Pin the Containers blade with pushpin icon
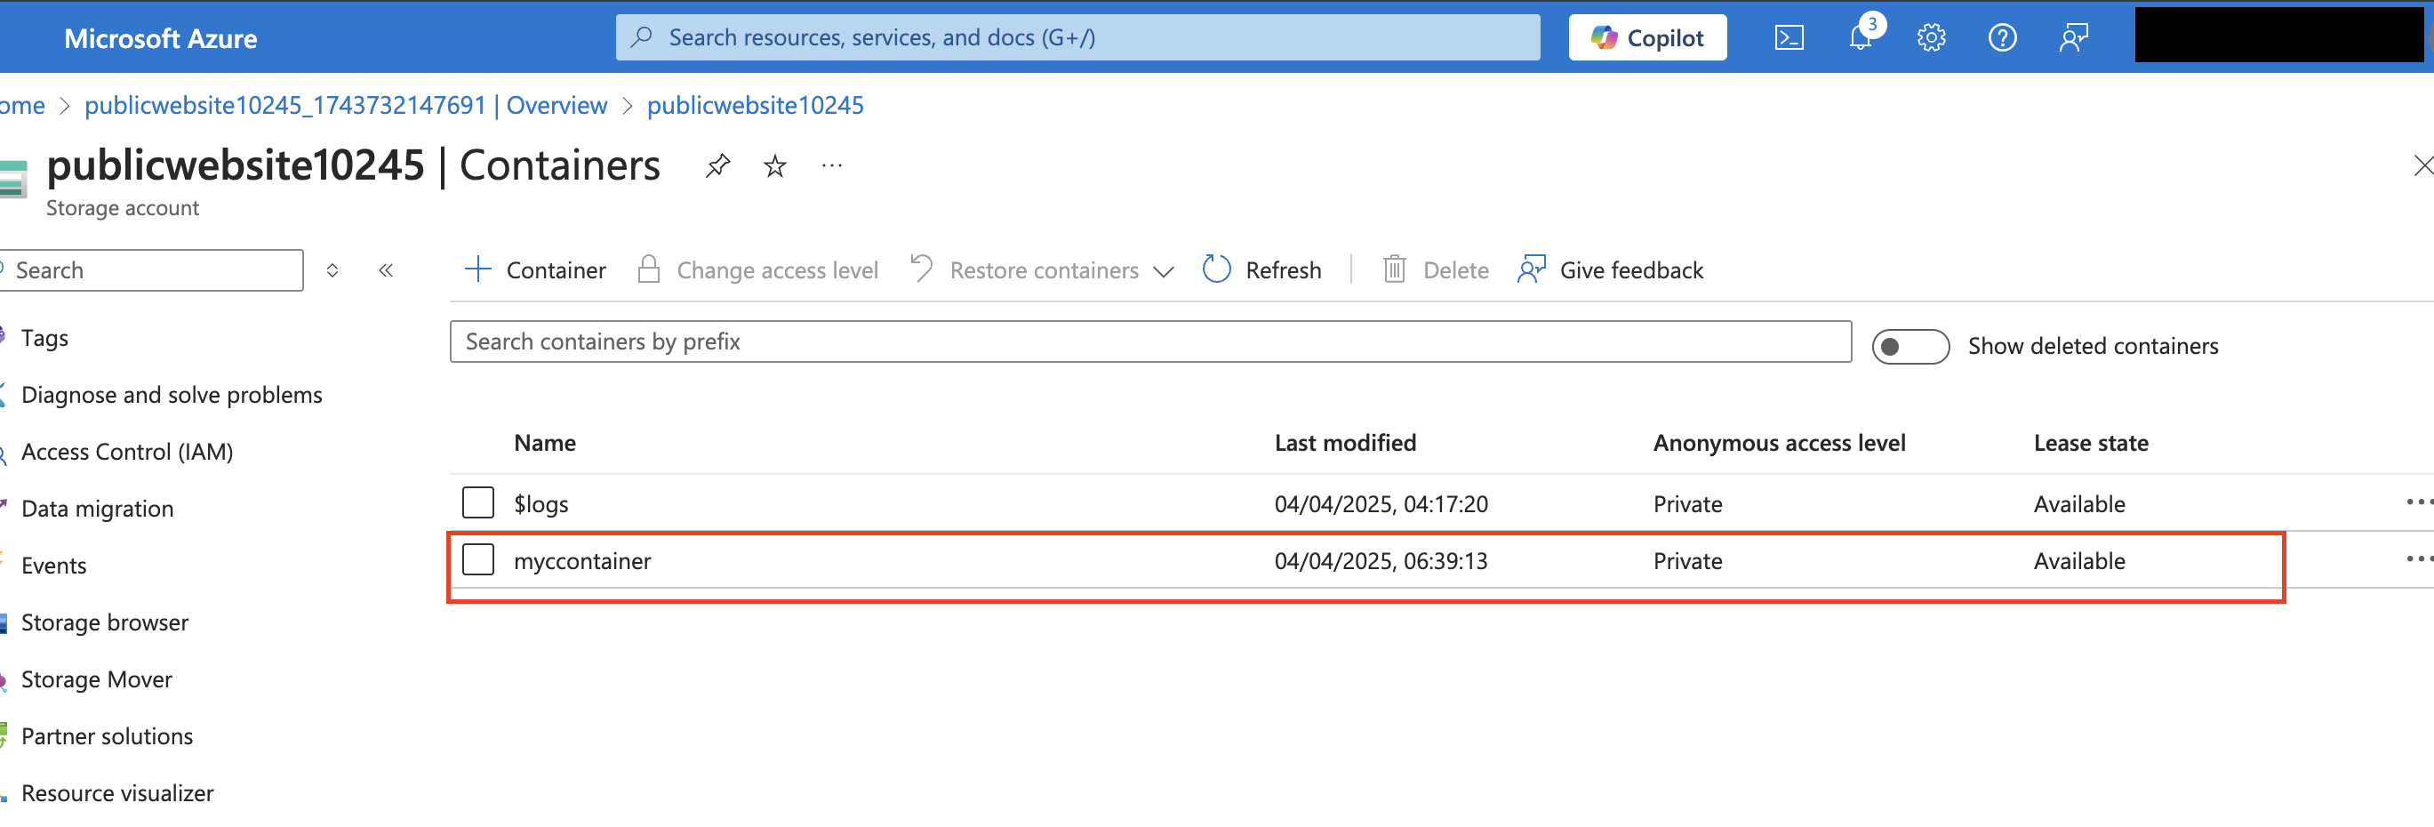 [x=717, y=166]
